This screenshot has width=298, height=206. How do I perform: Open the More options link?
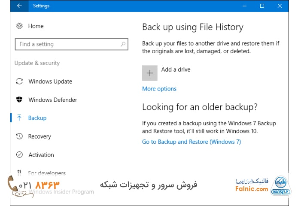pos(159,89)
